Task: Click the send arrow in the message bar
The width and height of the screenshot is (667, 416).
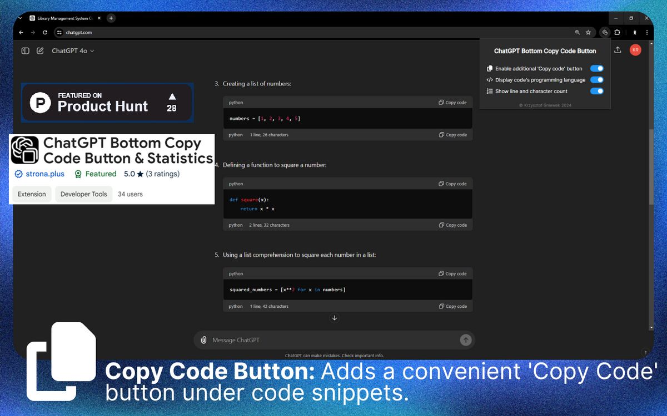Action: 466,340
